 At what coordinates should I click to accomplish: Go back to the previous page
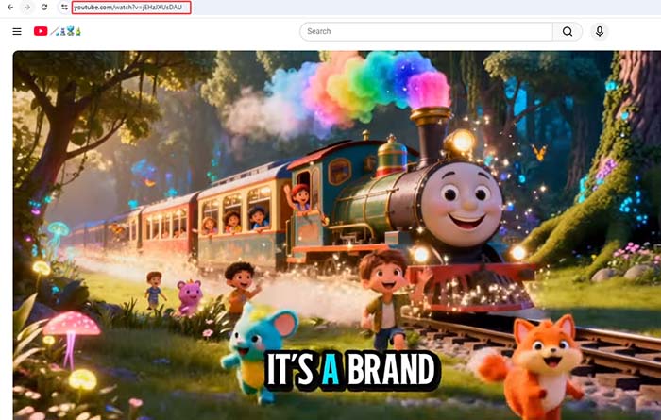point(10,8)
